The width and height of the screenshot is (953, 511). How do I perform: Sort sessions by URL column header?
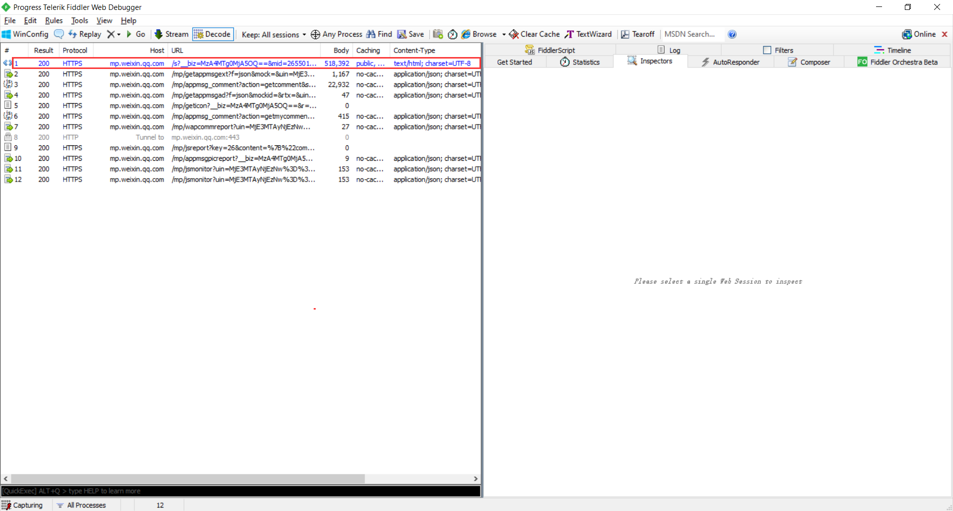click(x=244, y=50)
